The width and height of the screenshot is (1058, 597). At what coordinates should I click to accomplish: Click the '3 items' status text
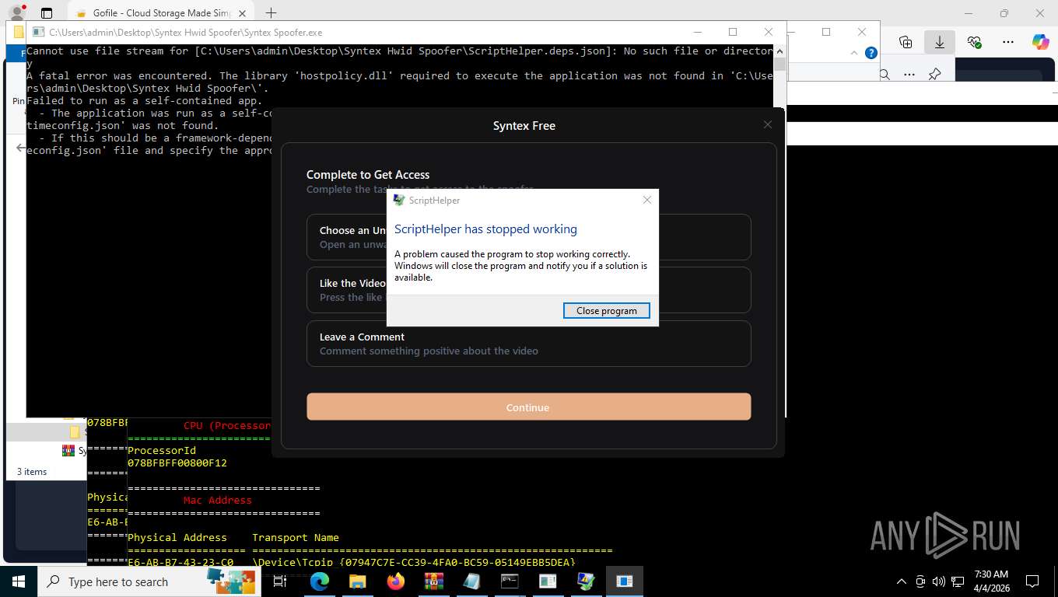click(x=32, y=471)
